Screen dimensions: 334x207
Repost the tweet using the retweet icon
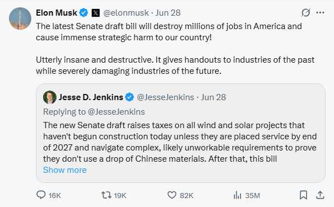(x=106, y=195)
